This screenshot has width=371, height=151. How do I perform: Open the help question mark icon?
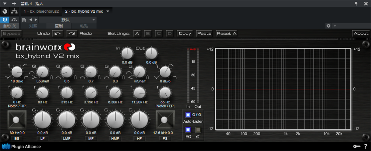point(366,147)
